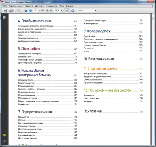Screen dimensions: 156x147
Task: Click the page number input field
Action: pyautogui.click(x=36, y=10)
